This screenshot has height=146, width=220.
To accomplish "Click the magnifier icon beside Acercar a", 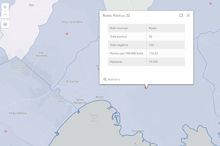I will (x=105, y=79).
